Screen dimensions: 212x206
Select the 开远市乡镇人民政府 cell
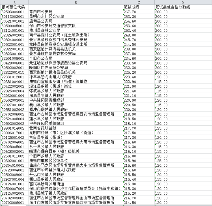coord(76,175)
